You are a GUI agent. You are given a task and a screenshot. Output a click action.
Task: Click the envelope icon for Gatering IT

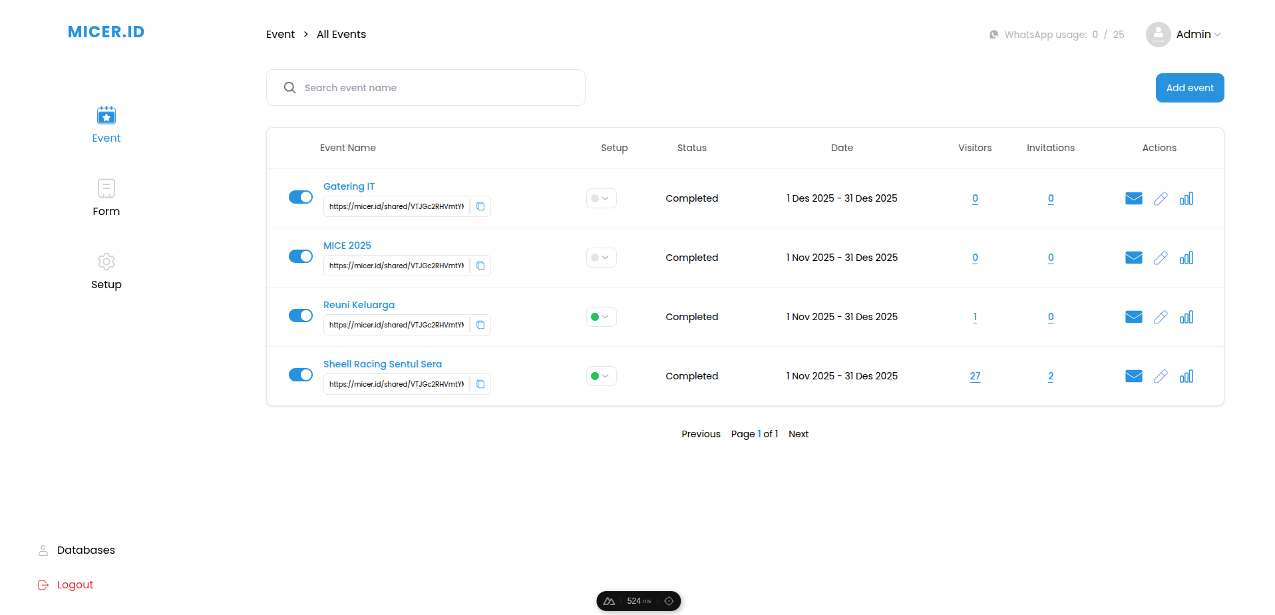(x=1133, y=198)
